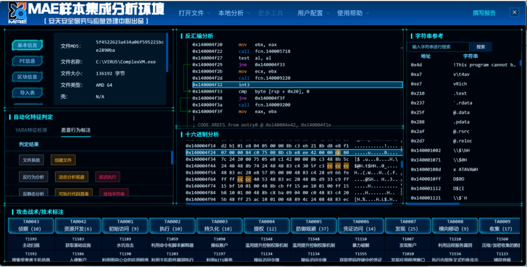
Task: Click the 创建文件 behavior tag
Action: 63,160
